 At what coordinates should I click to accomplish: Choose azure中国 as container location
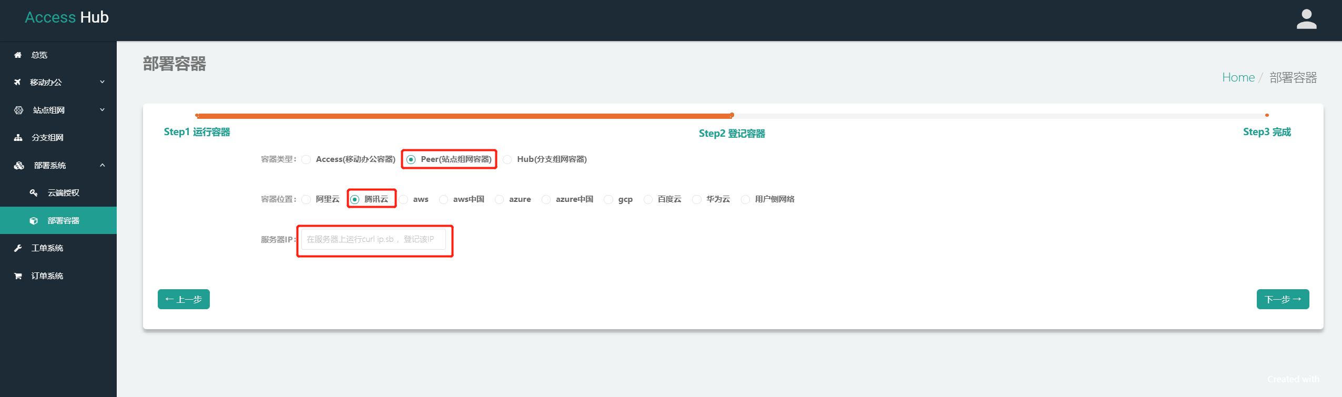546,199
